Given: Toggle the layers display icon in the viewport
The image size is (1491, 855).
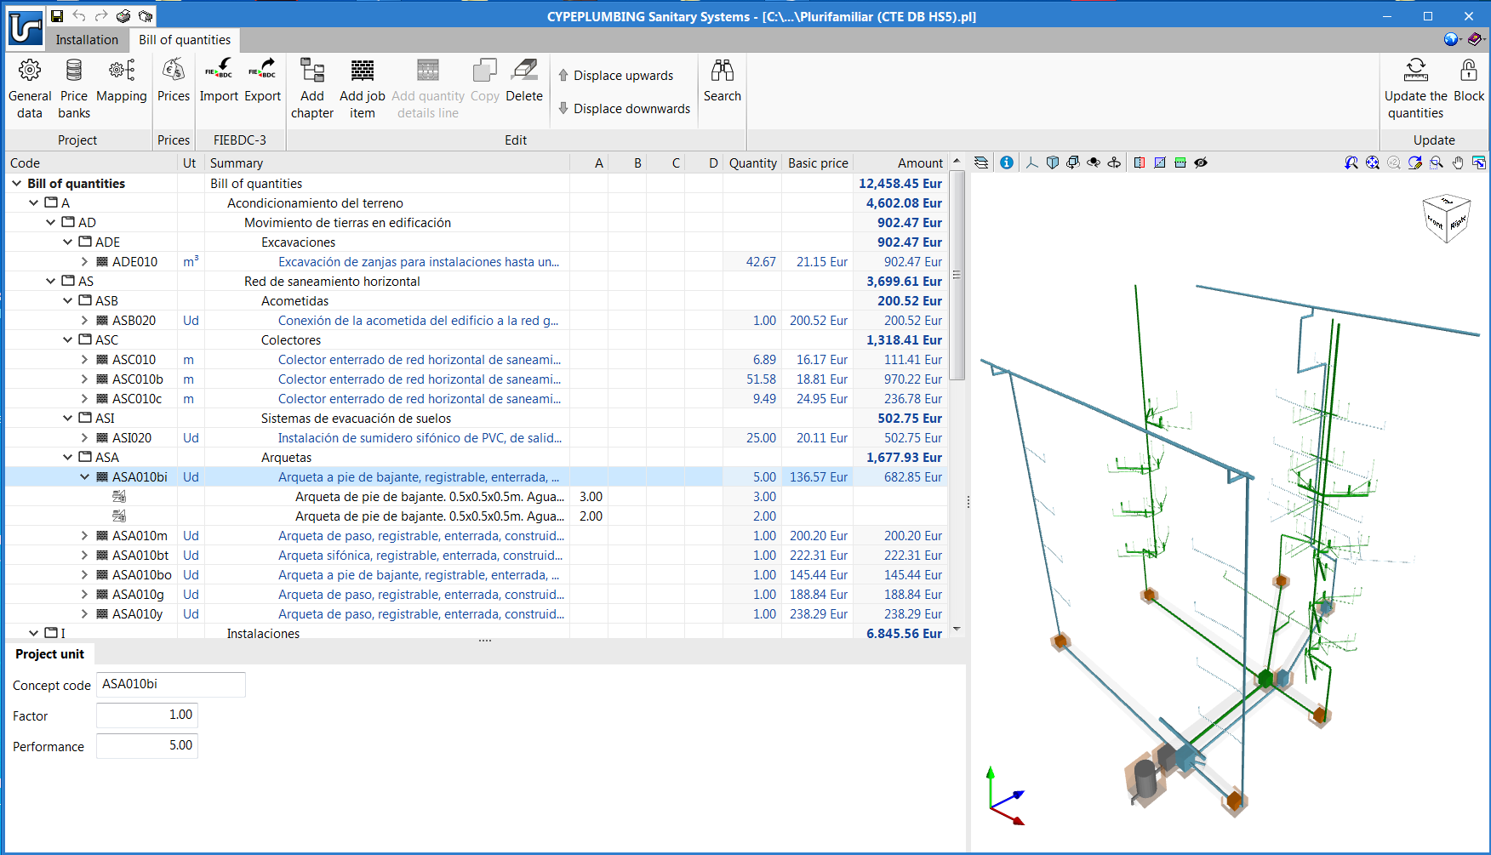Looking at the screenshot, I should pyautogui.click(x=981, y=162).
